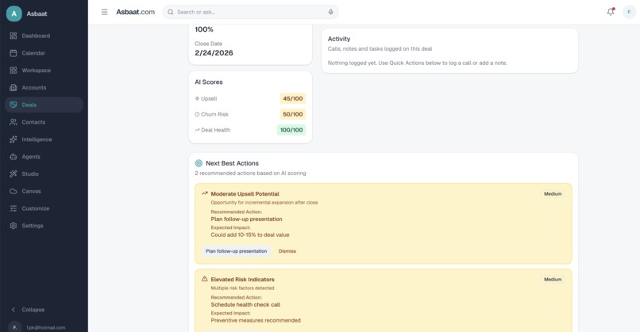This screenshot has width=640, height=332.
Task: Click the Activity panel heading
Action: pos(339,39)
